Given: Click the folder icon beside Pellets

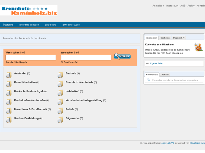Looking at the screenshot, I should click(60, 111).
